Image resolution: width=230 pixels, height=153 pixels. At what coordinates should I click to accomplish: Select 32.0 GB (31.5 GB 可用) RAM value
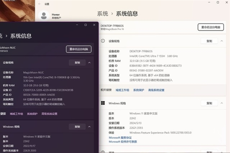pyautogui.click(x=143, y=61)
